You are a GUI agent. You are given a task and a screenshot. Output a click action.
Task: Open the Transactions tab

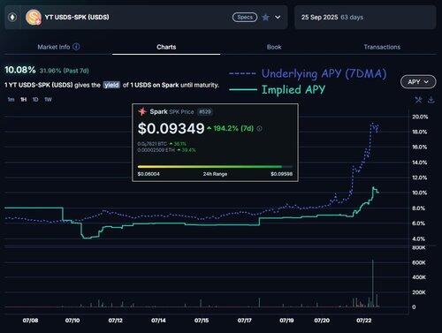tap(382, 47)
